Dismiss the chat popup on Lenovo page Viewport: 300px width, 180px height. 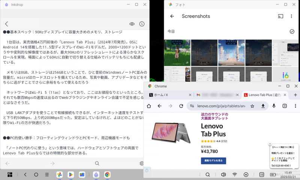tap(270, 144)
